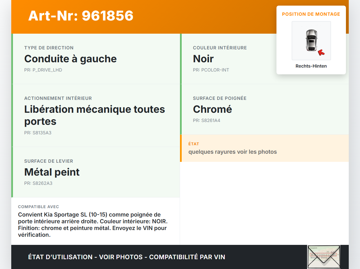Select the Chromé handle surface value
Image resolution: width=360 pixels, height=269 pixels.
pyautogui.click(x=212, y=109)
